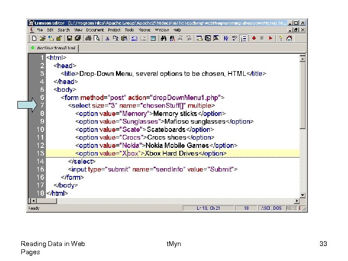This screenshot has height=261, width=348.
Task: Click the Open file toolbar icon
Action: (x=43, y=38)
